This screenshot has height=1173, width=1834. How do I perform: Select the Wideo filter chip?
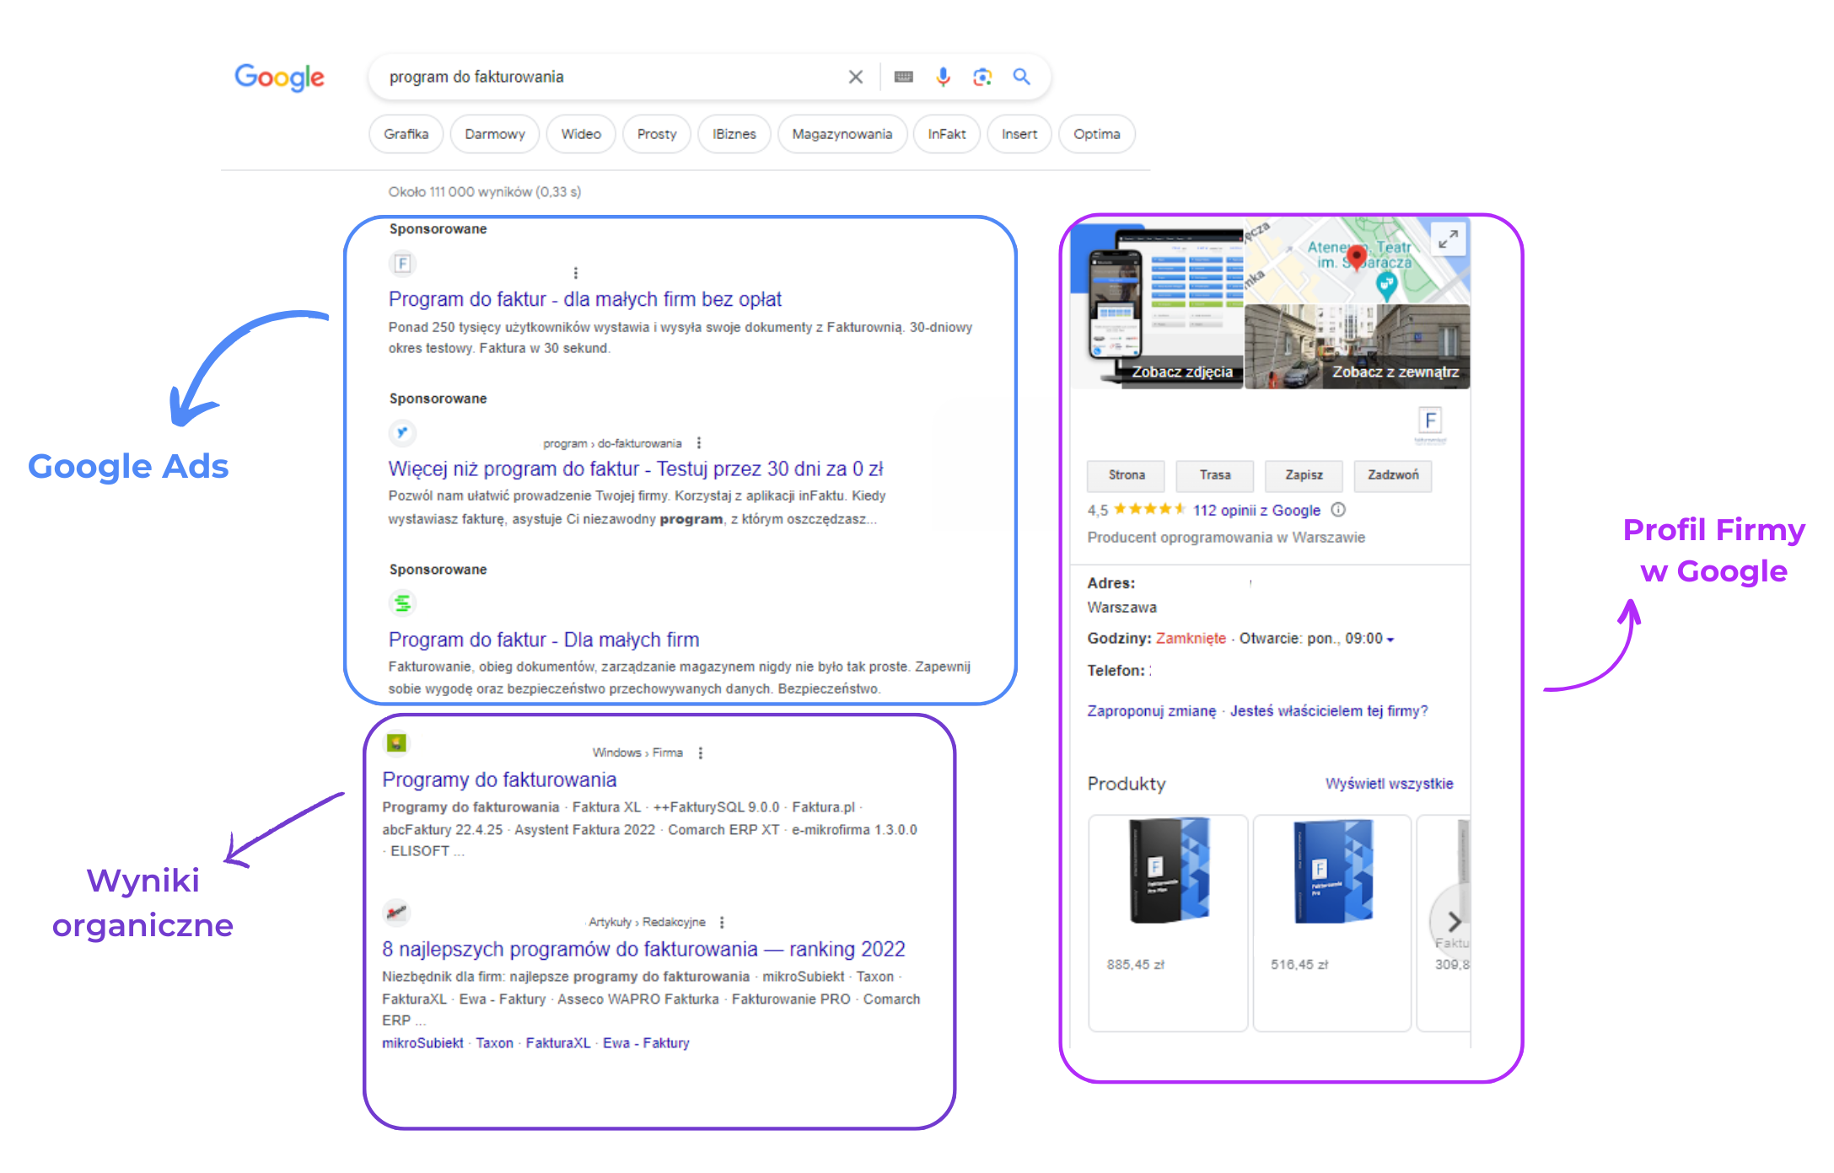[x=581, y=134]
